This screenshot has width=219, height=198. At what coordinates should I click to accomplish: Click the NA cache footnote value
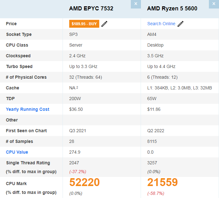[x=74, y=88]
